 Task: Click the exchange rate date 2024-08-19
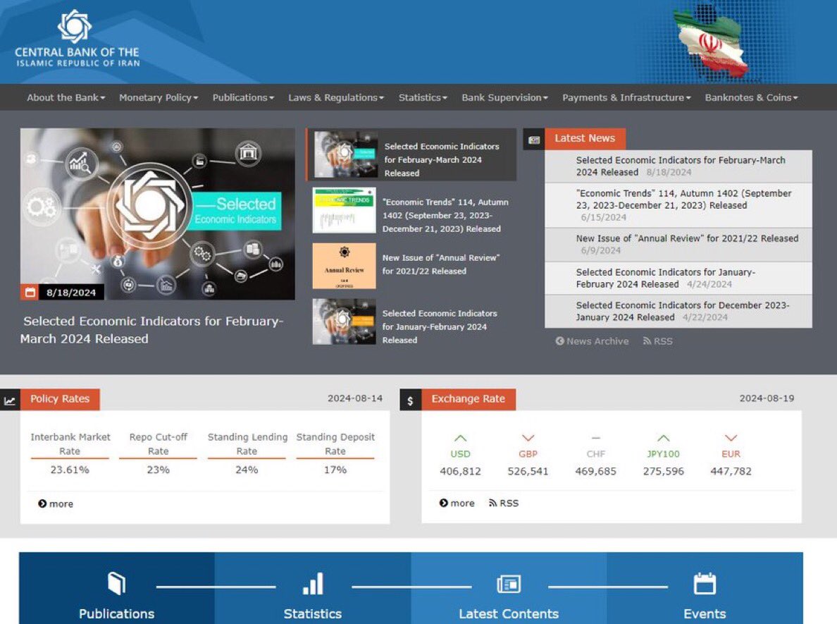pos(767,398)
